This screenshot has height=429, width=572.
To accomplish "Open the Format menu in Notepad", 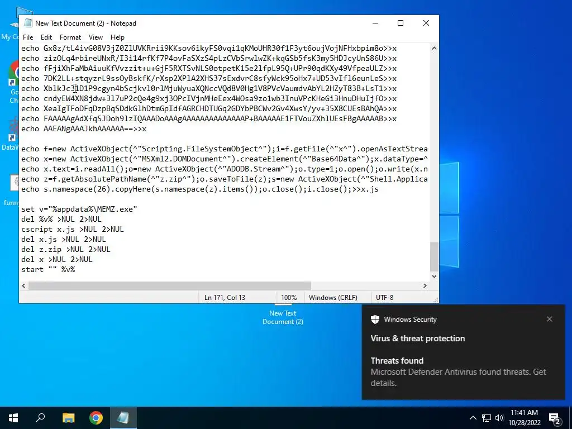I will [70, 37].
